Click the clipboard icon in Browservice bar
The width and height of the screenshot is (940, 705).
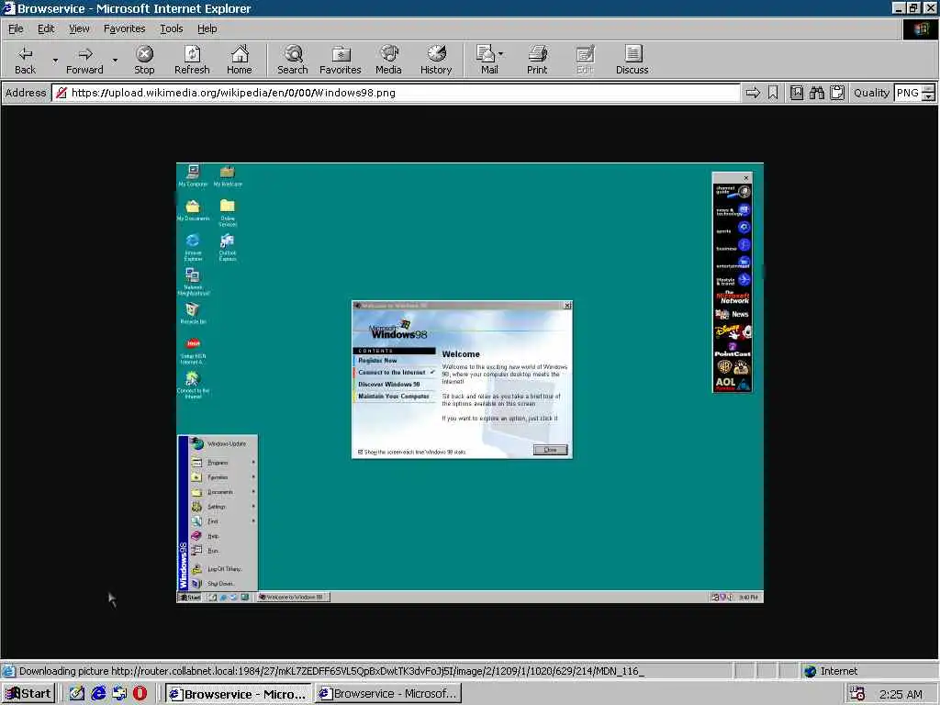click(x=837, y=93)
